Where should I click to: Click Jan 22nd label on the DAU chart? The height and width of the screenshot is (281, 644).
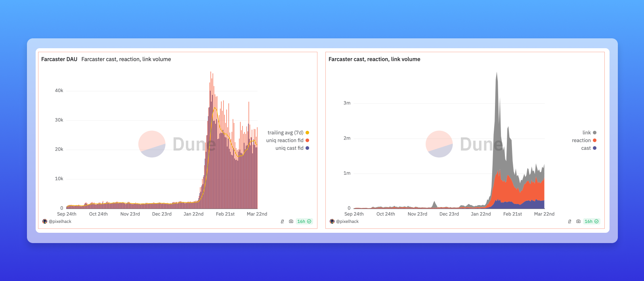(x=193, y=214)
